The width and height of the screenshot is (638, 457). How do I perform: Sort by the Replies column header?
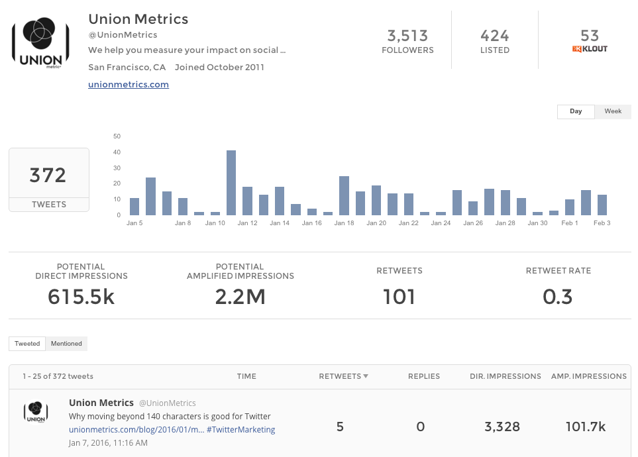click(x=424, y=376)
